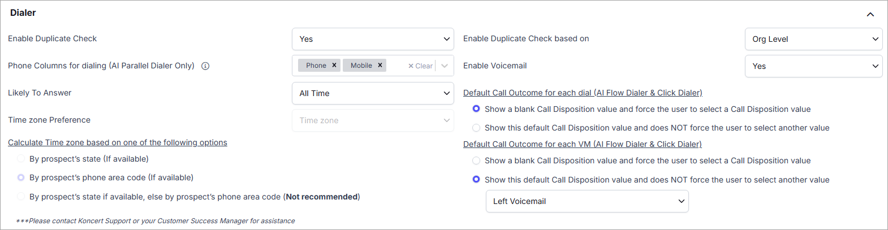
Task: Select By prospect's phone area code radio
Action: 21,177
